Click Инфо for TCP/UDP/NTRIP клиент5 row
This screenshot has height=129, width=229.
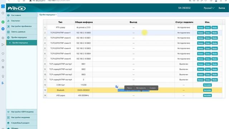[215, 54]
